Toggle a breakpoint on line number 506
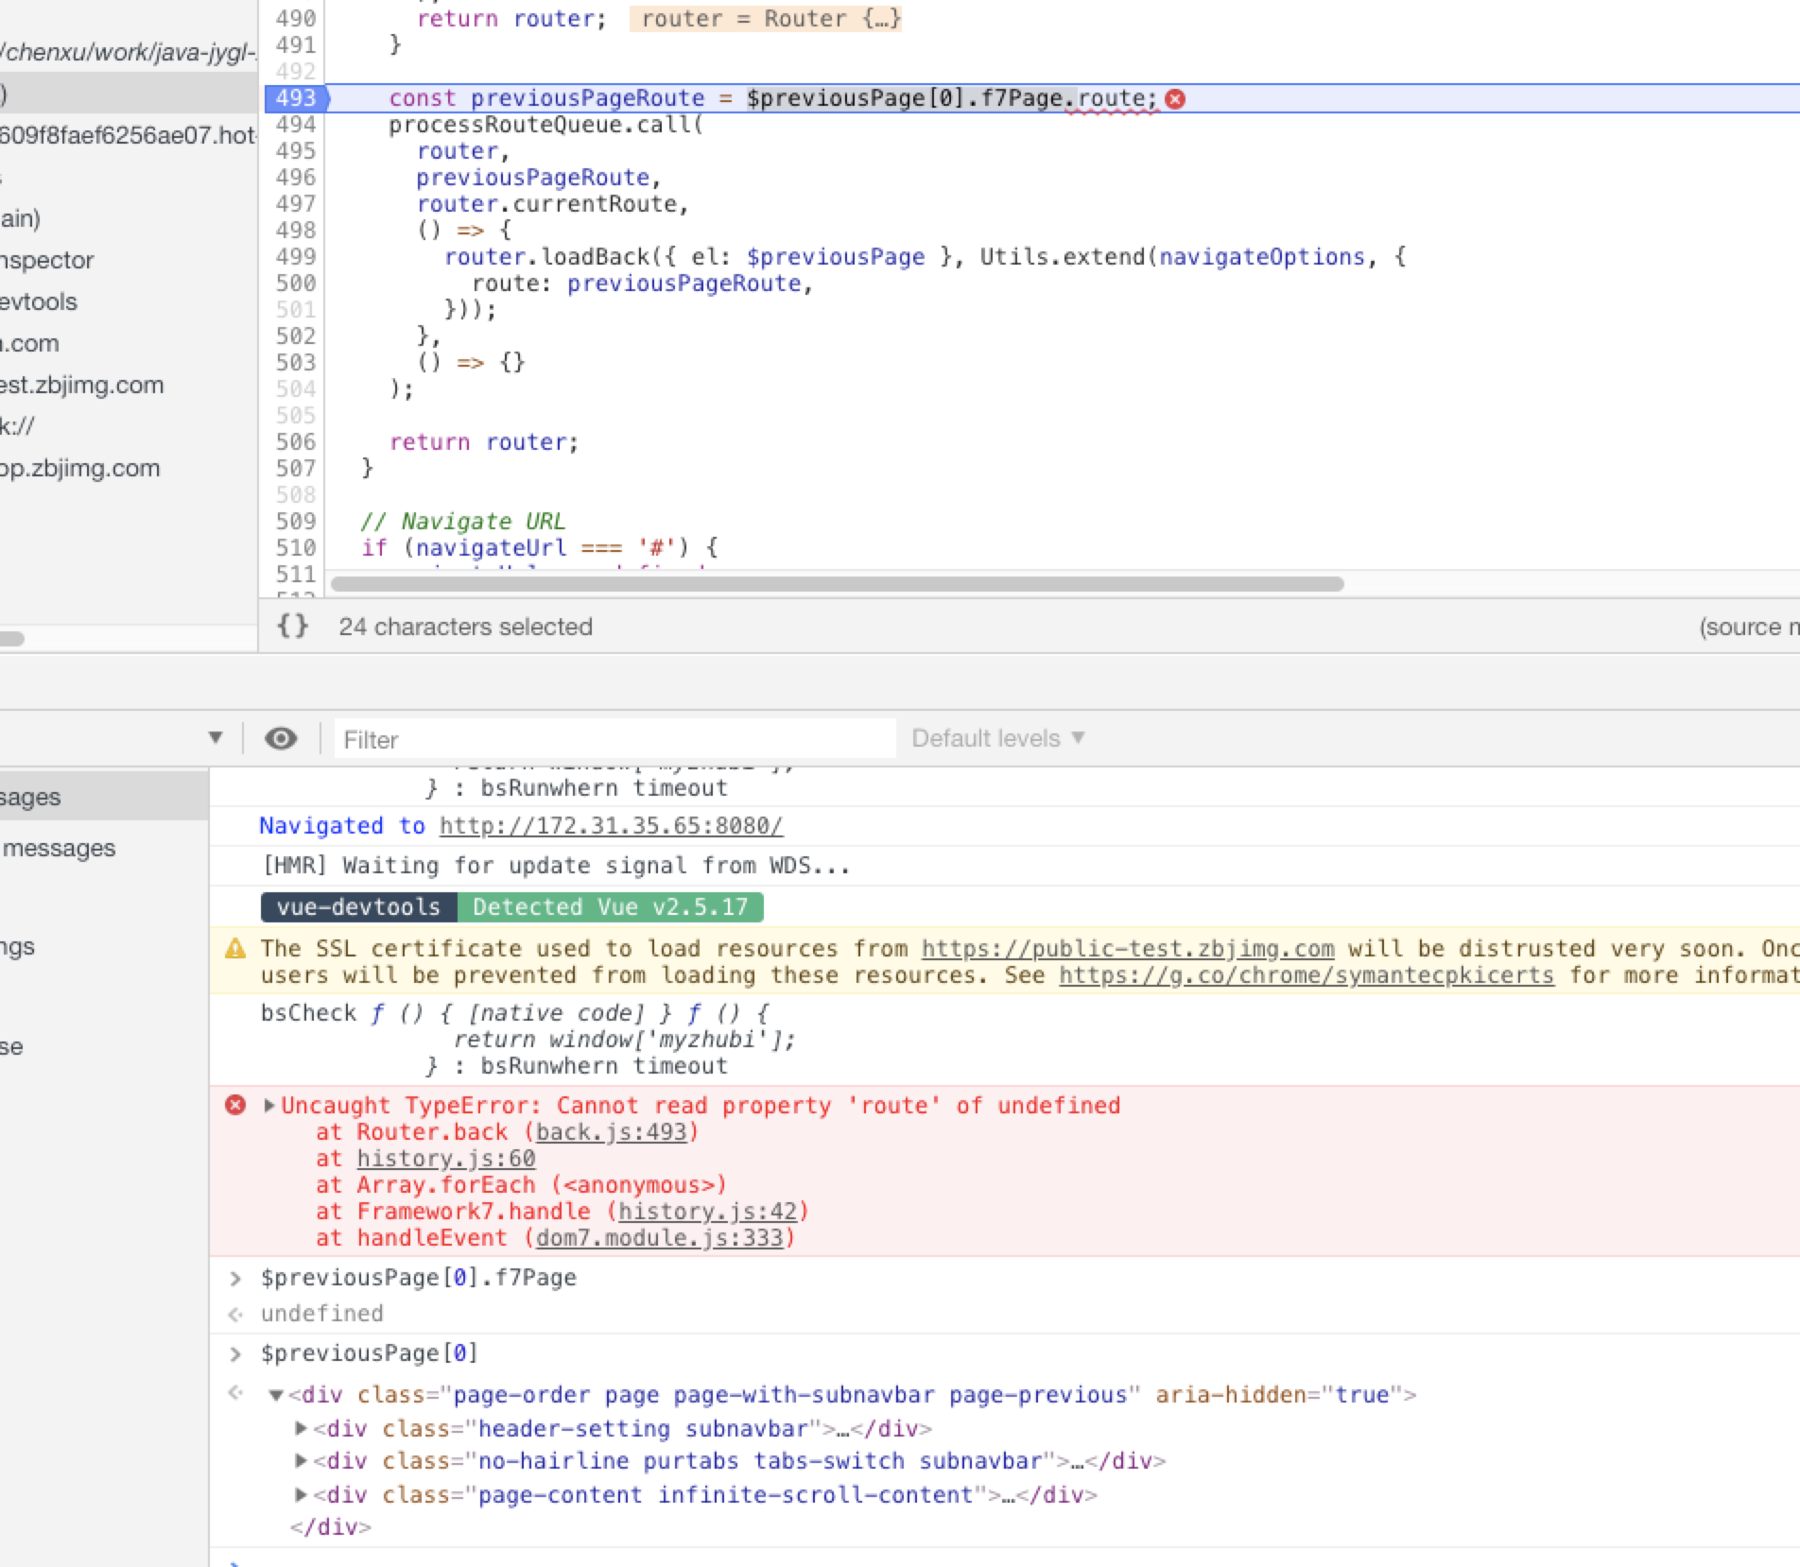 [297, 441]
